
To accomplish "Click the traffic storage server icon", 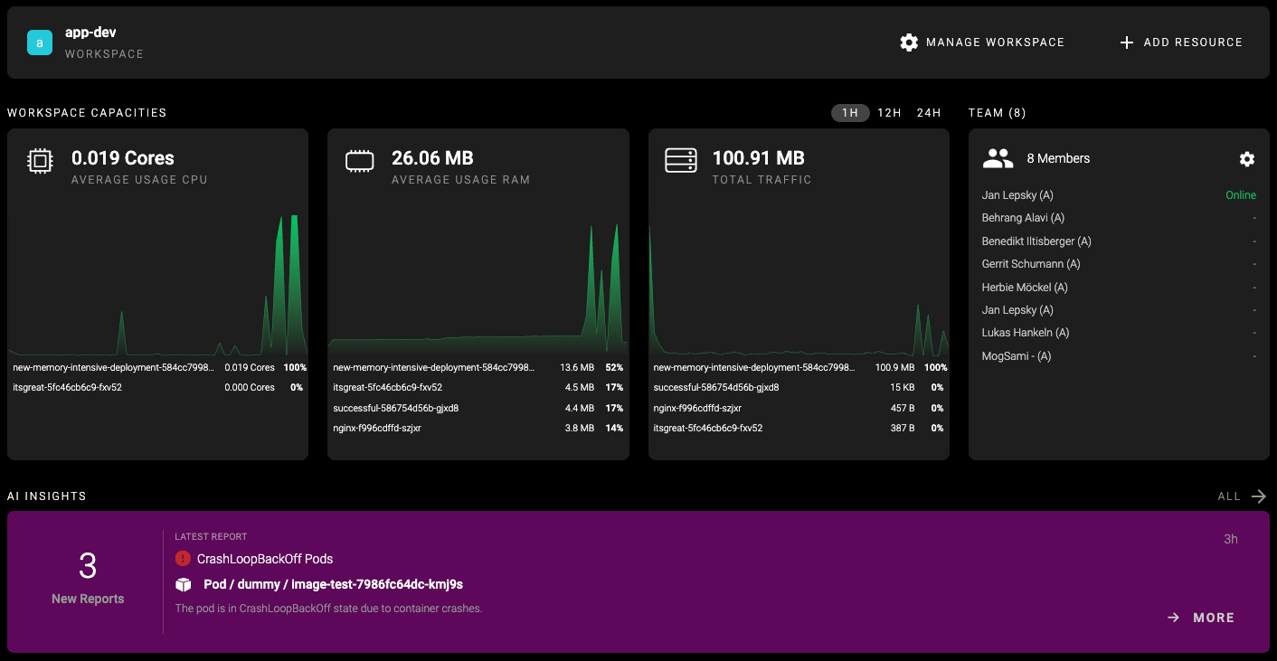I will click(680, 161).
